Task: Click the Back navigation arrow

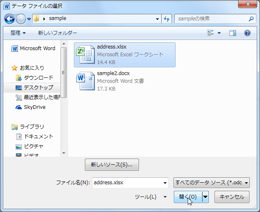Action: [9, 19]
